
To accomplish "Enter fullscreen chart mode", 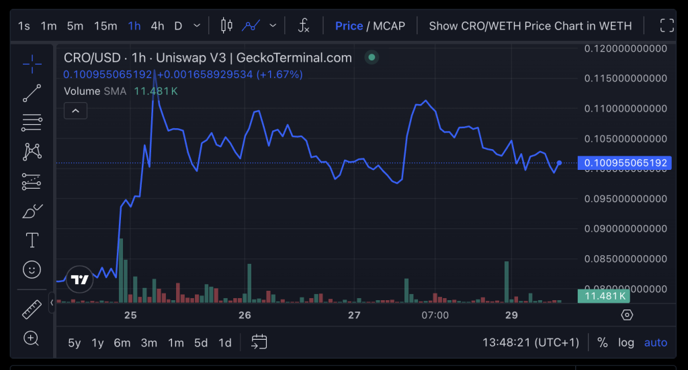I will click(667, 26).
